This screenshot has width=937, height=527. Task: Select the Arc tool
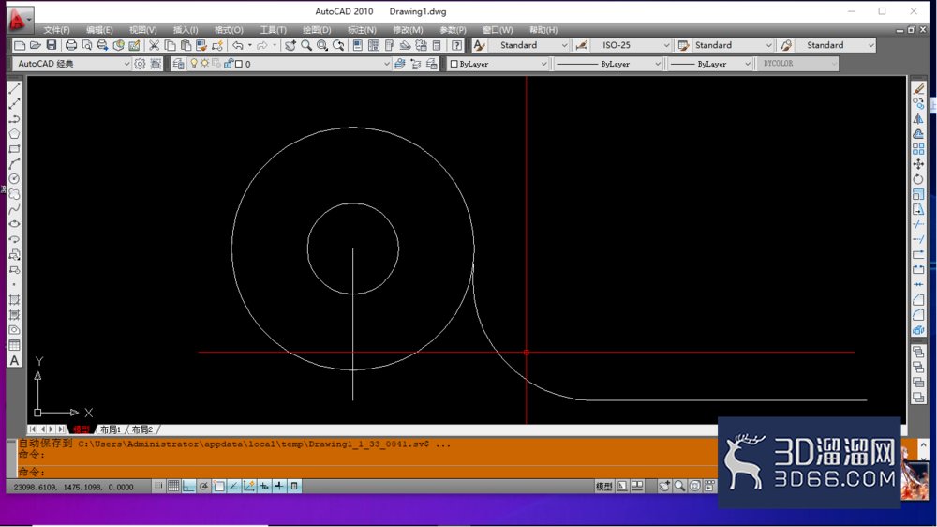pos(14,164)
